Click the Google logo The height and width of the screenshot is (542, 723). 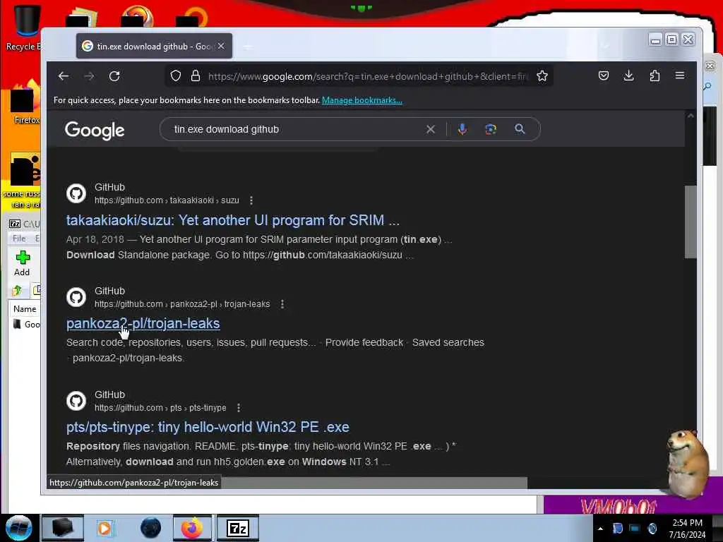(x=95, y=131)
